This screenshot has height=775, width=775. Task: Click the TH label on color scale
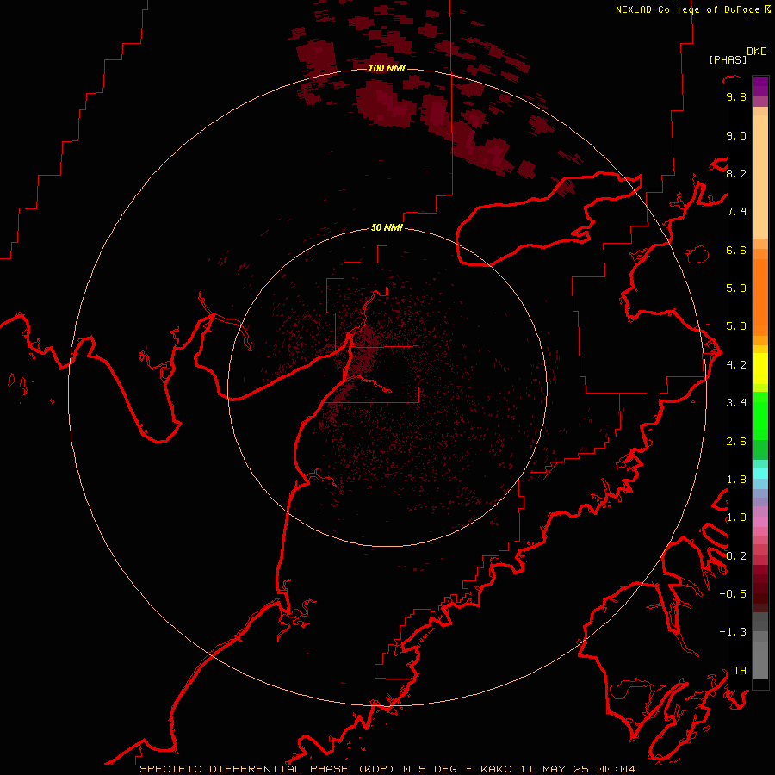[x=740, y=671]
